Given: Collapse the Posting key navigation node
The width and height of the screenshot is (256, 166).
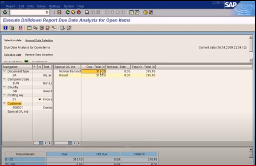Looking at the screenshot, I should tap(5, 95).
